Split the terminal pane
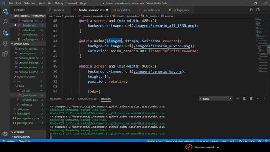 245,98
